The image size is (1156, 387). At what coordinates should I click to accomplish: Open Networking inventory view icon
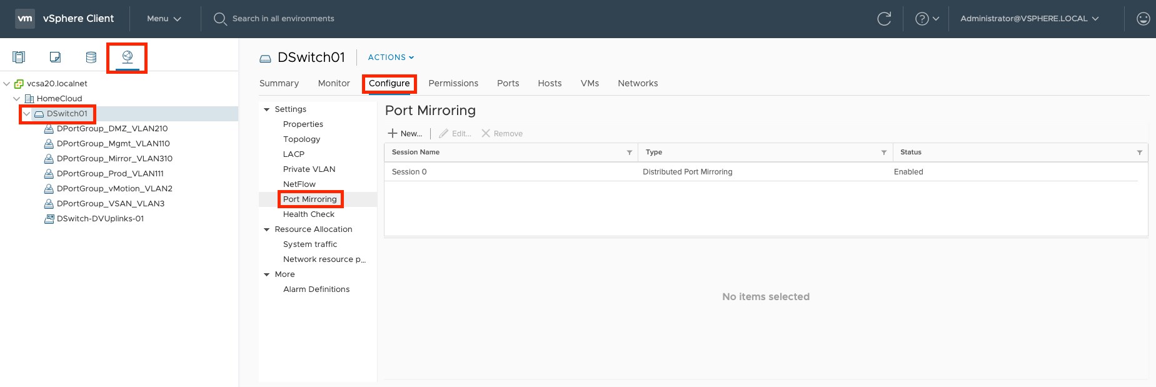tap(128, 58)
